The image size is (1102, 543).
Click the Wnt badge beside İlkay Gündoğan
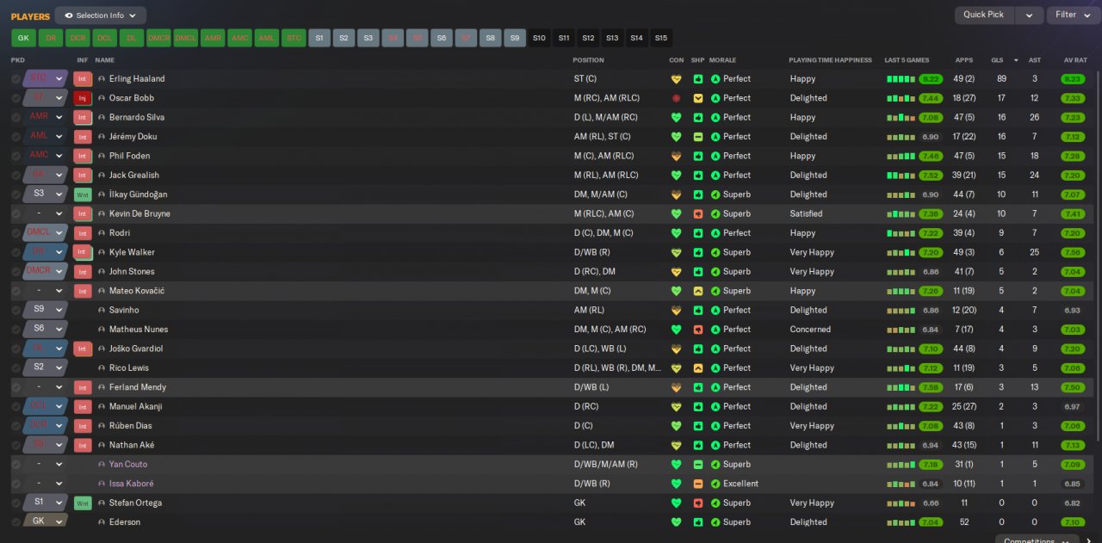83,194
